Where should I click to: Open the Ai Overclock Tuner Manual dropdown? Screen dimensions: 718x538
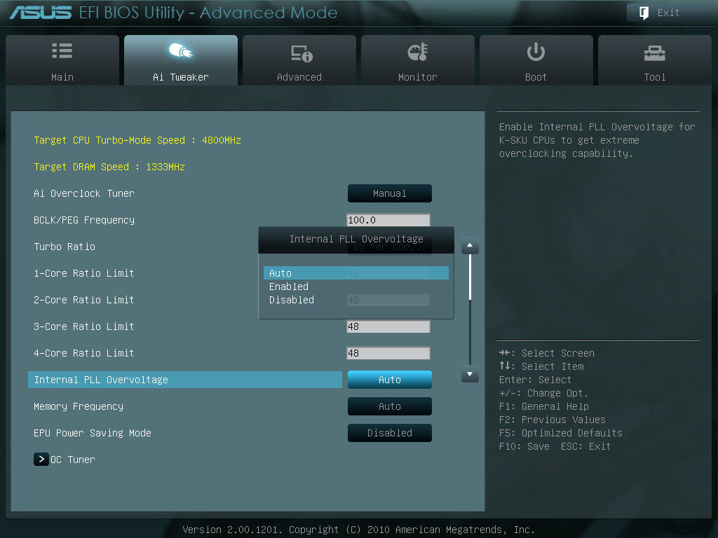click(x=390, y=193)
